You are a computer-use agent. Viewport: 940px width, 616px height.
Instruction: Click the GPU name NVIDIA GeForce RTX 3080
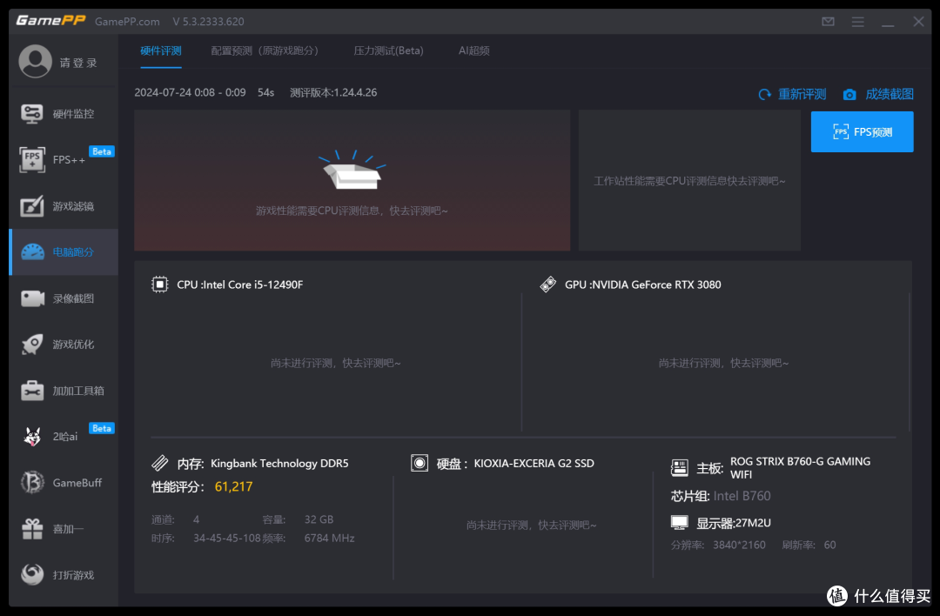coord(656,285)
